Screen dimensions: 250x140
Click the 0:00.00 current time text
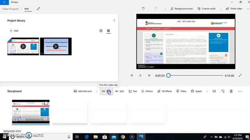(160, 76)
